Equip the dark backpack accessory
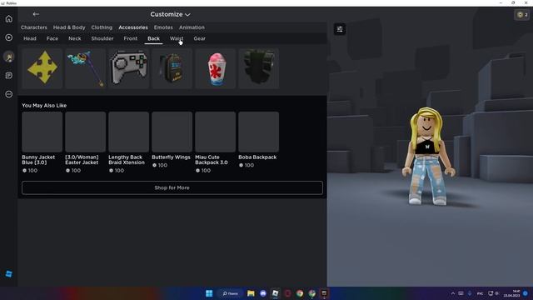Image resolution: width=533 pixels, height=300 pixels. [172, 68]
